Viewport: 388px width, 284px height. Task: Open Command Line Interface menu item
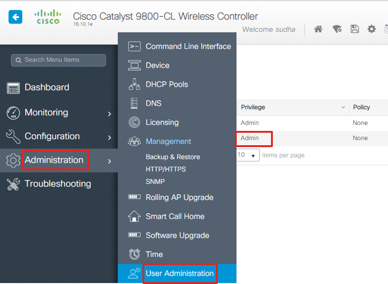[188, 46]
